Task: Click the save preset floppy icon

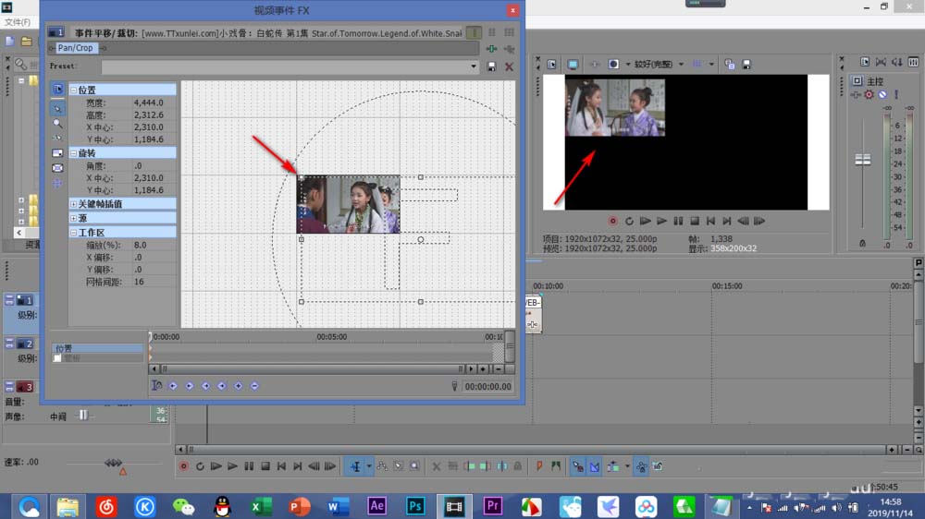Action: (491, 67)
